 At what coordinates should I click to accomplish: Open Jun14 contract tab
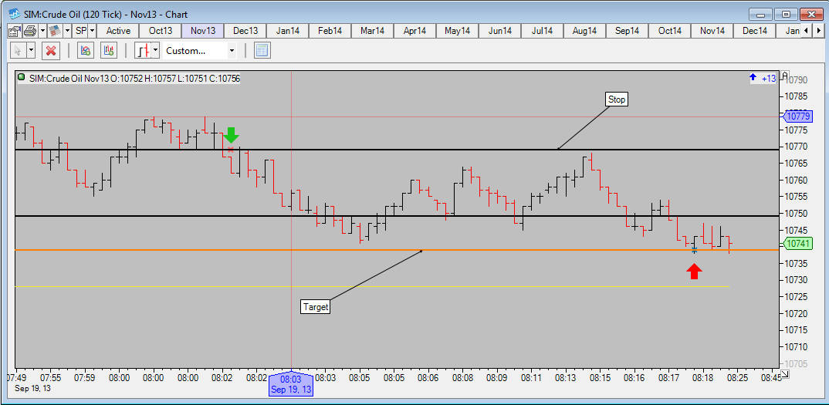499,31
